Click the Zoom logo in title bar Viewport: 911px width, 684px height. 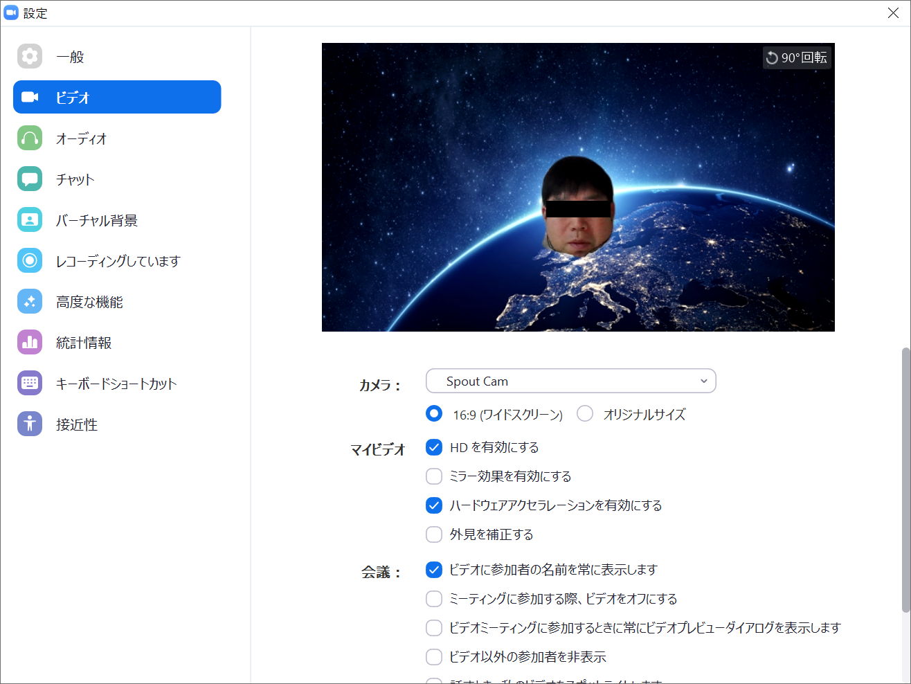tap(11, 12)
